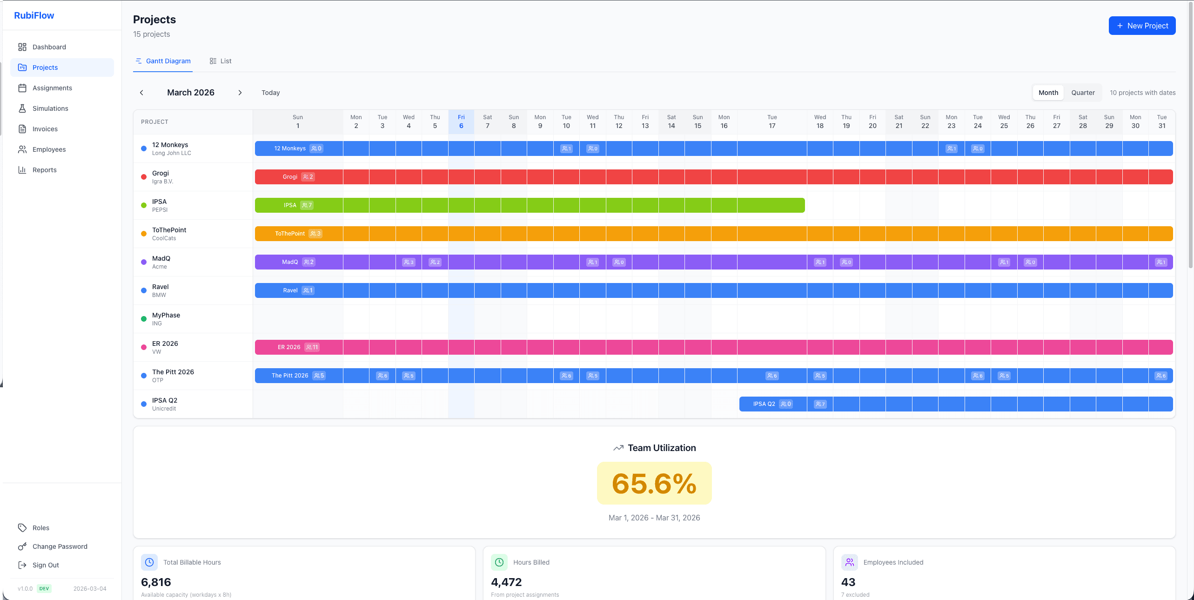Jump to Today on the timeline
The image size is (1194, 600).
tap(270, 93)
